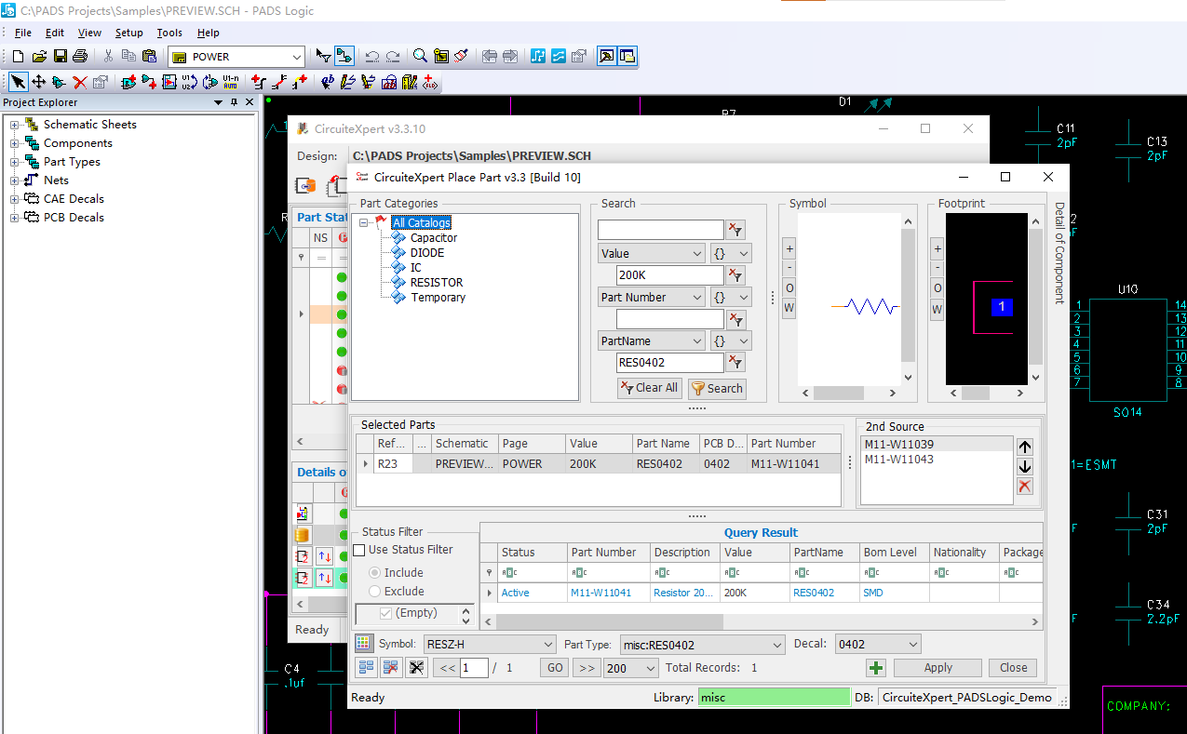The height and width of the screenshot is (734, 1187).
Task: Move 2nd source down with arrow button
Action: pyautogui.click(x=1025, y=467)
